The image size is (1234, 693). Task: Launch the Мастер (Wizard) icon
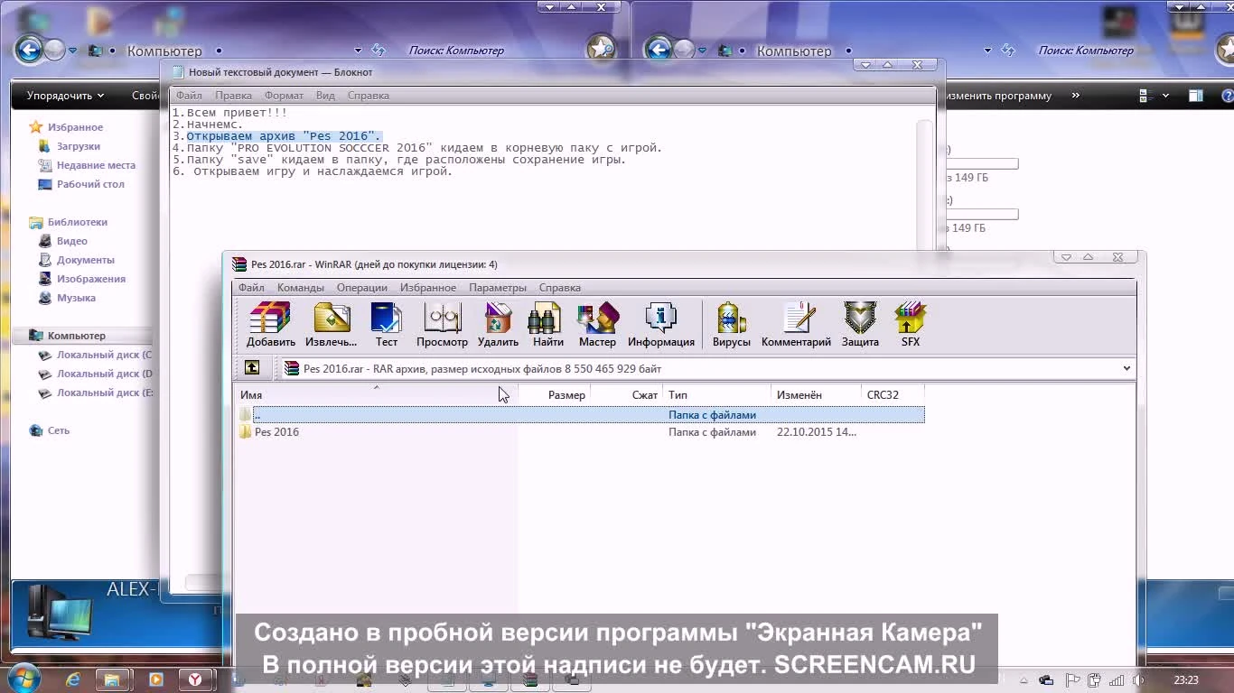click(x=597, y=325)
